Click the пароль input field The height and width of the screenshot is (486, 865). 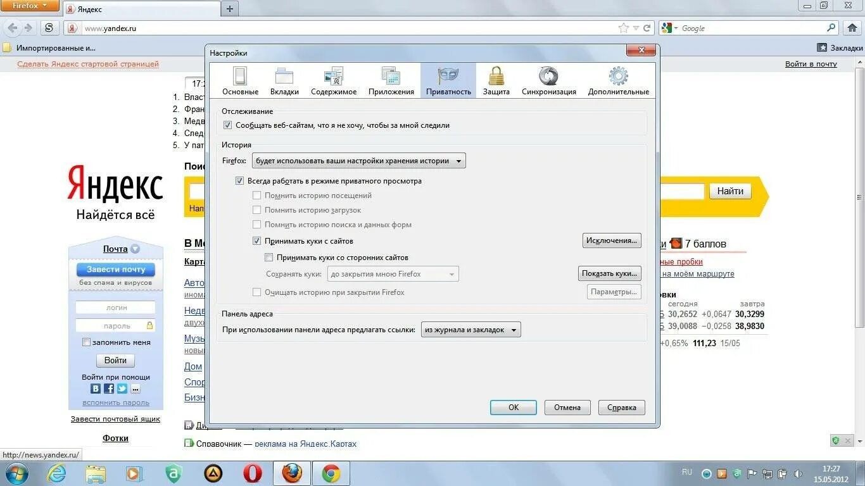pyautogui.click(x=115, y=326)
